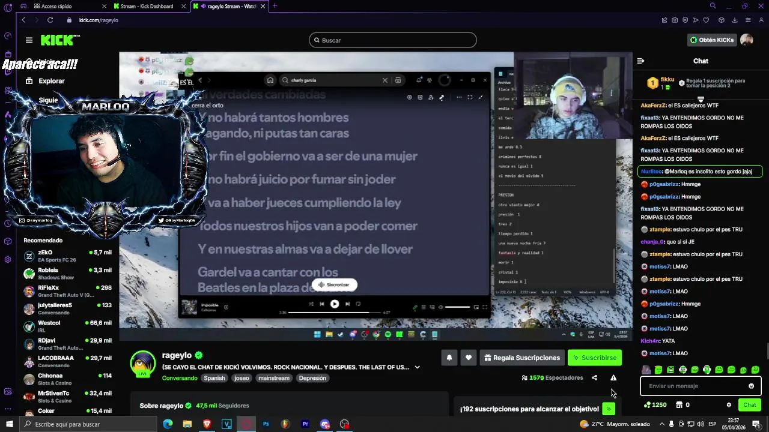The width and height of the screenshot is (769, 432).
Task: Select the mainstream tag
Action: click(274, 378)
